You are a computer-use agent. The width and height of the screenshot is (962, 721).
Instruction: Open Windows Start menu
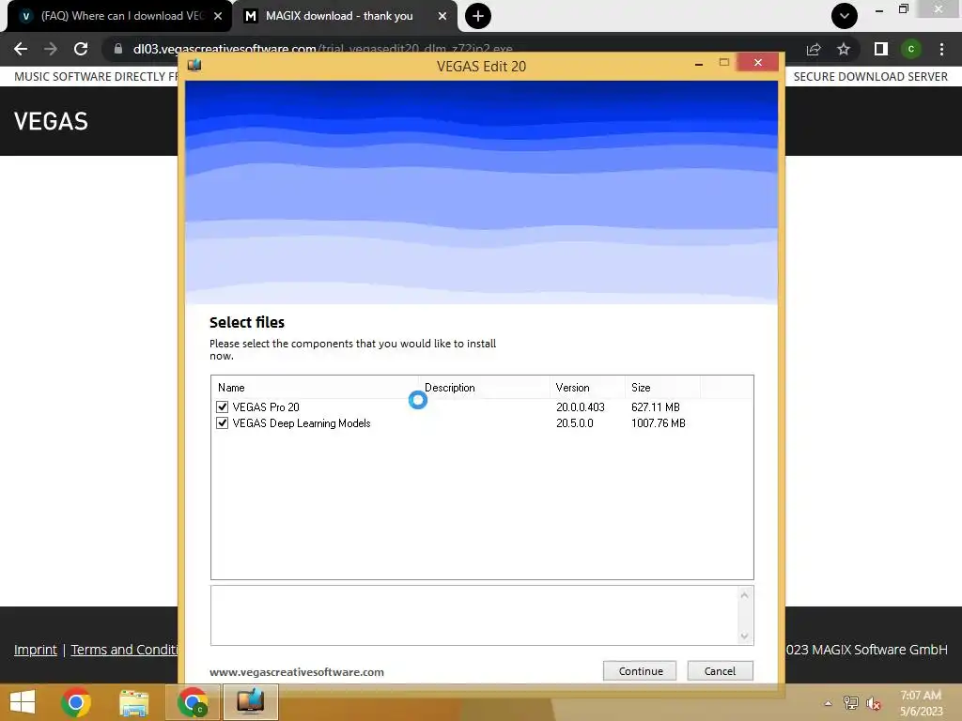pyautogui.click(x=23, y=702)
